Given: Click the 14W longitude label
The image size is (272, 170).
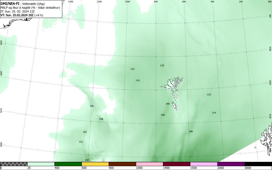Looking at the screenshot, I should pos(71,2).
